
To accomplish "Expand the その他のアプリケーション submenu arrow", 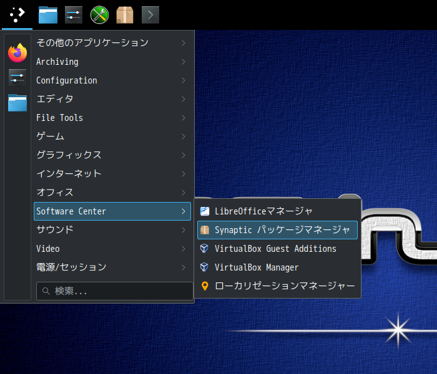I will click(x=184, y=43).
